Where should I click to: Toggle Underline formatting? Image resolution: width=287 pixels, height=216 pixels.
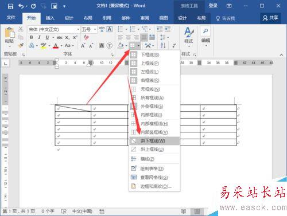[x=47, y=37]
